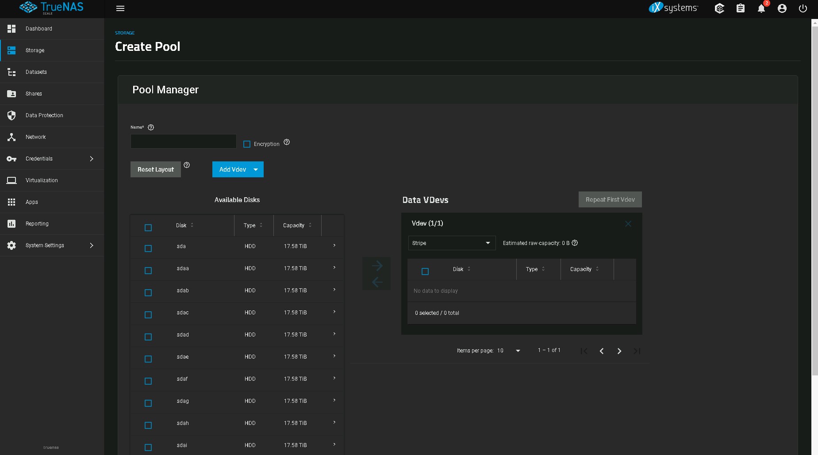Click the move-right arrow to add disks
The width and height of the screenshot is (818, 455).
point(377,266)
